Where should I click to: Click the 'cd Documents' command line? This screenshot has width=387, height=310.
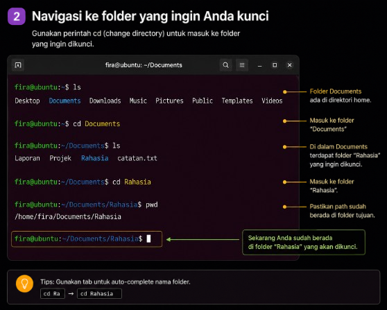coord(67,123)
